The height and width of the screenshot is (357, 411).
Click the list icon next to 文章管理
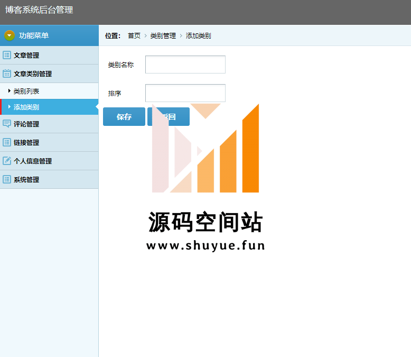(7, 55)
